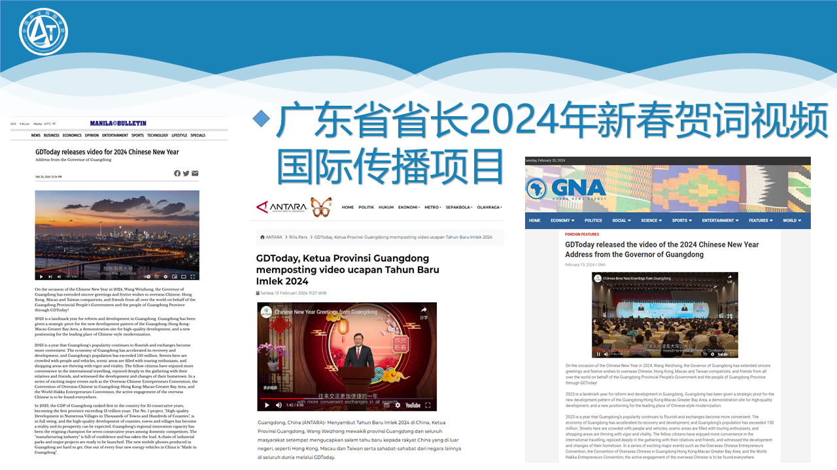Click the circular AT logo at top left
This screenshot has width=837, height=470.
[x=44, y=32]
